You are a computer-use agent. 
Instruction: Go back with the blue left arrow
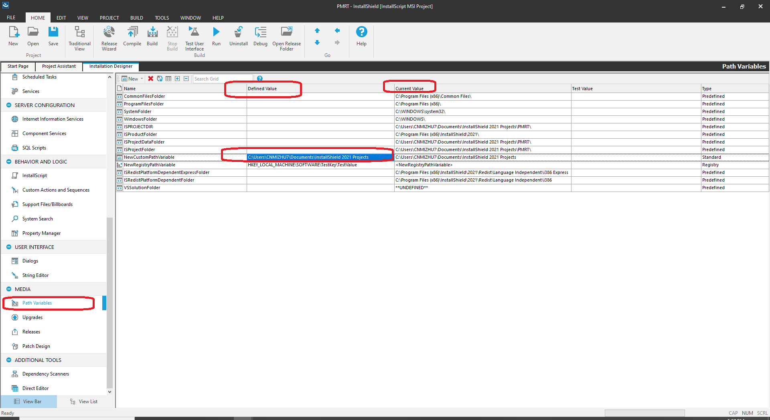[337, 30]
